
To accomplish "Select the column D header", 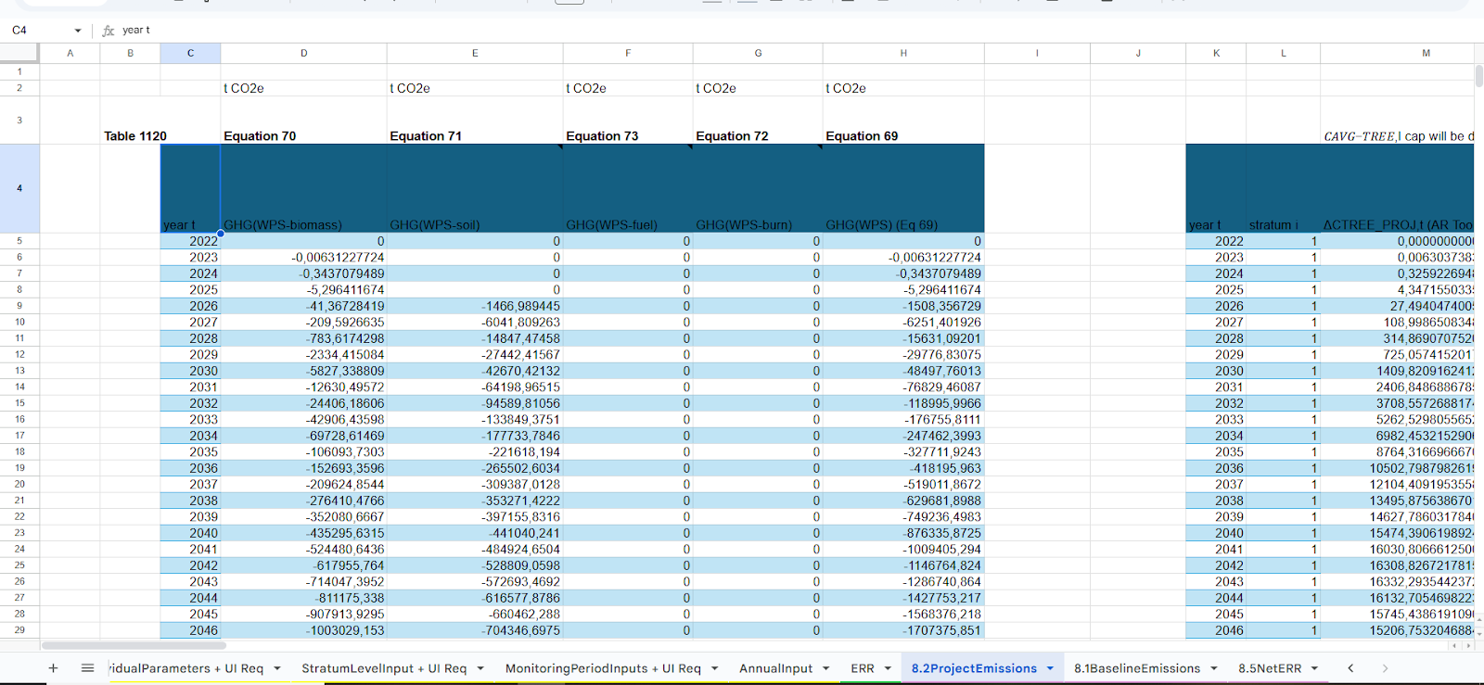I will coord(303,53).
